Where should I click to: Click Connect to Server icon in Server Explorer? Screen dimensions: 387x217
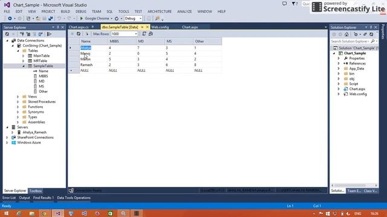click(x=28, y=34)
